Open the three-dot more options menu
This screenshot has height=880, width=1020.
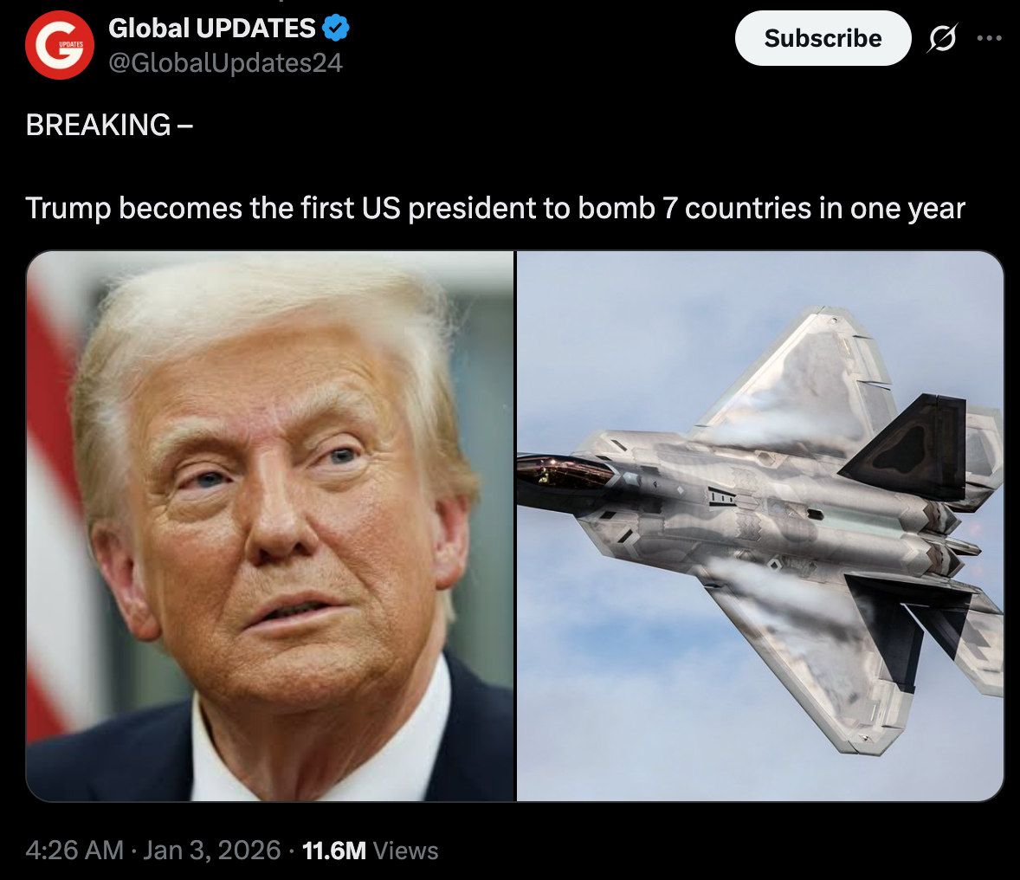990,38
